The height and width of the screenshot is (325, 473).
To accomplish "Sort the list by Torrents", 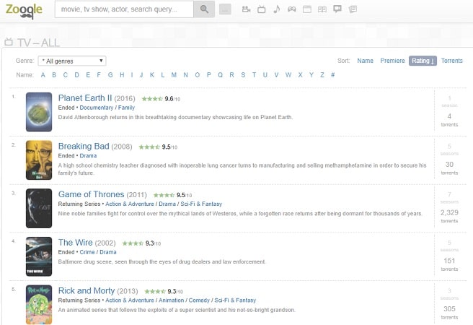I will click(451, 61).
